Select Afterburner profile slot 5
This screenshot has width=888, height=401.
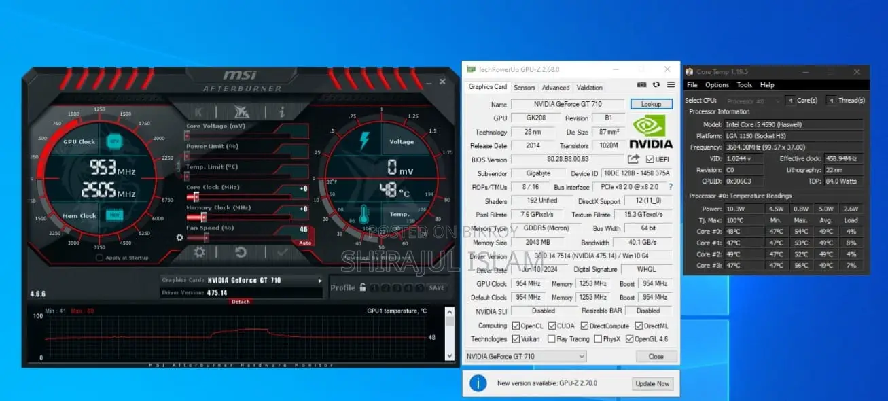[420, 287]
